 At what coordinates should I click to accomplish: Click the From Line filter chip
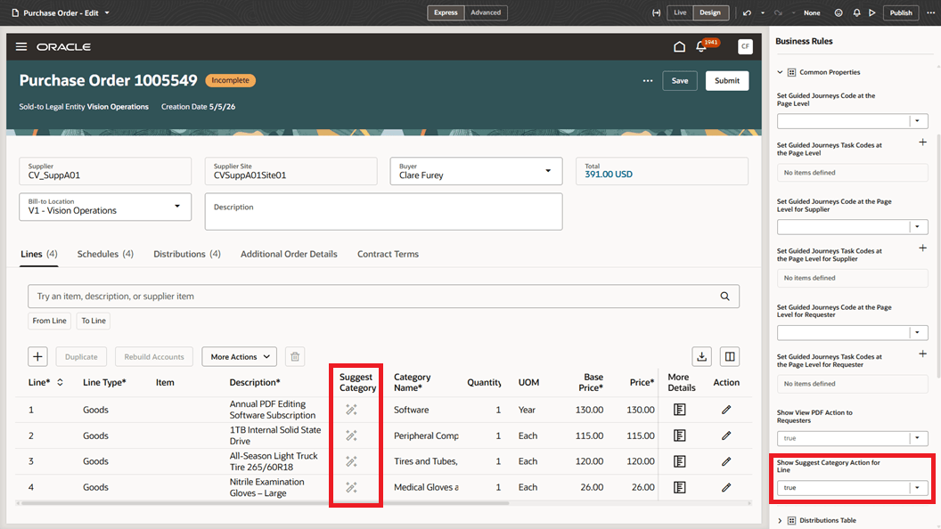point(49,321)
